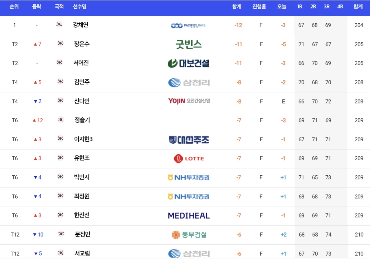Click the blue down arrow next to 문정민
This screenshot has height=259, width=370.
[35, 235]
